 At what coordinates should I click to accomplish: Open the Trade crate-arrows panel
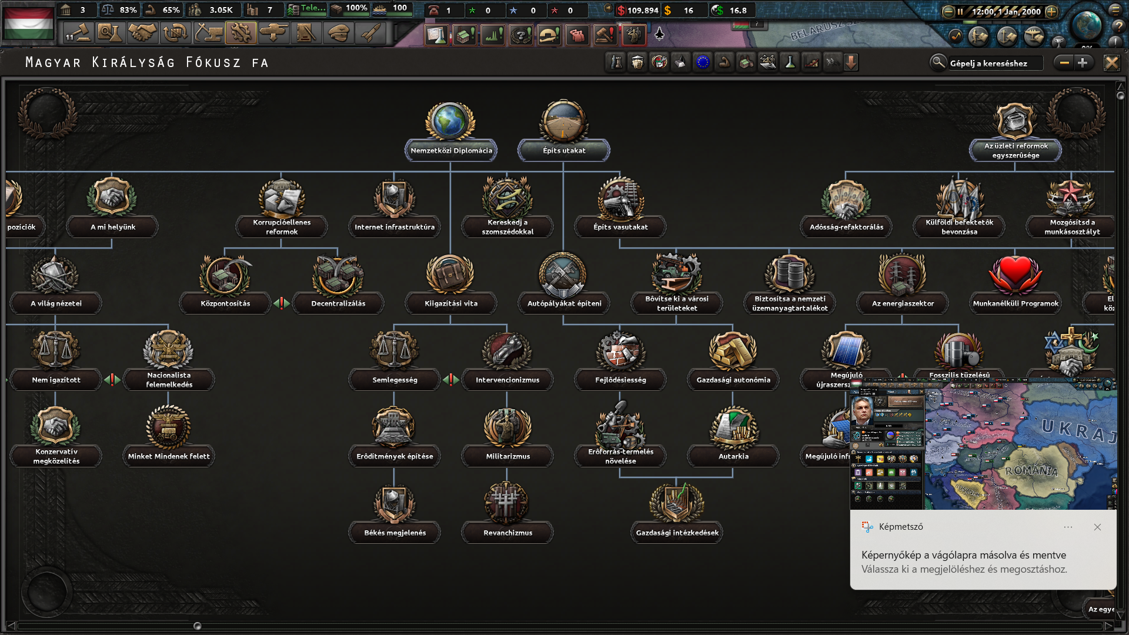click(x=175, y=33)
